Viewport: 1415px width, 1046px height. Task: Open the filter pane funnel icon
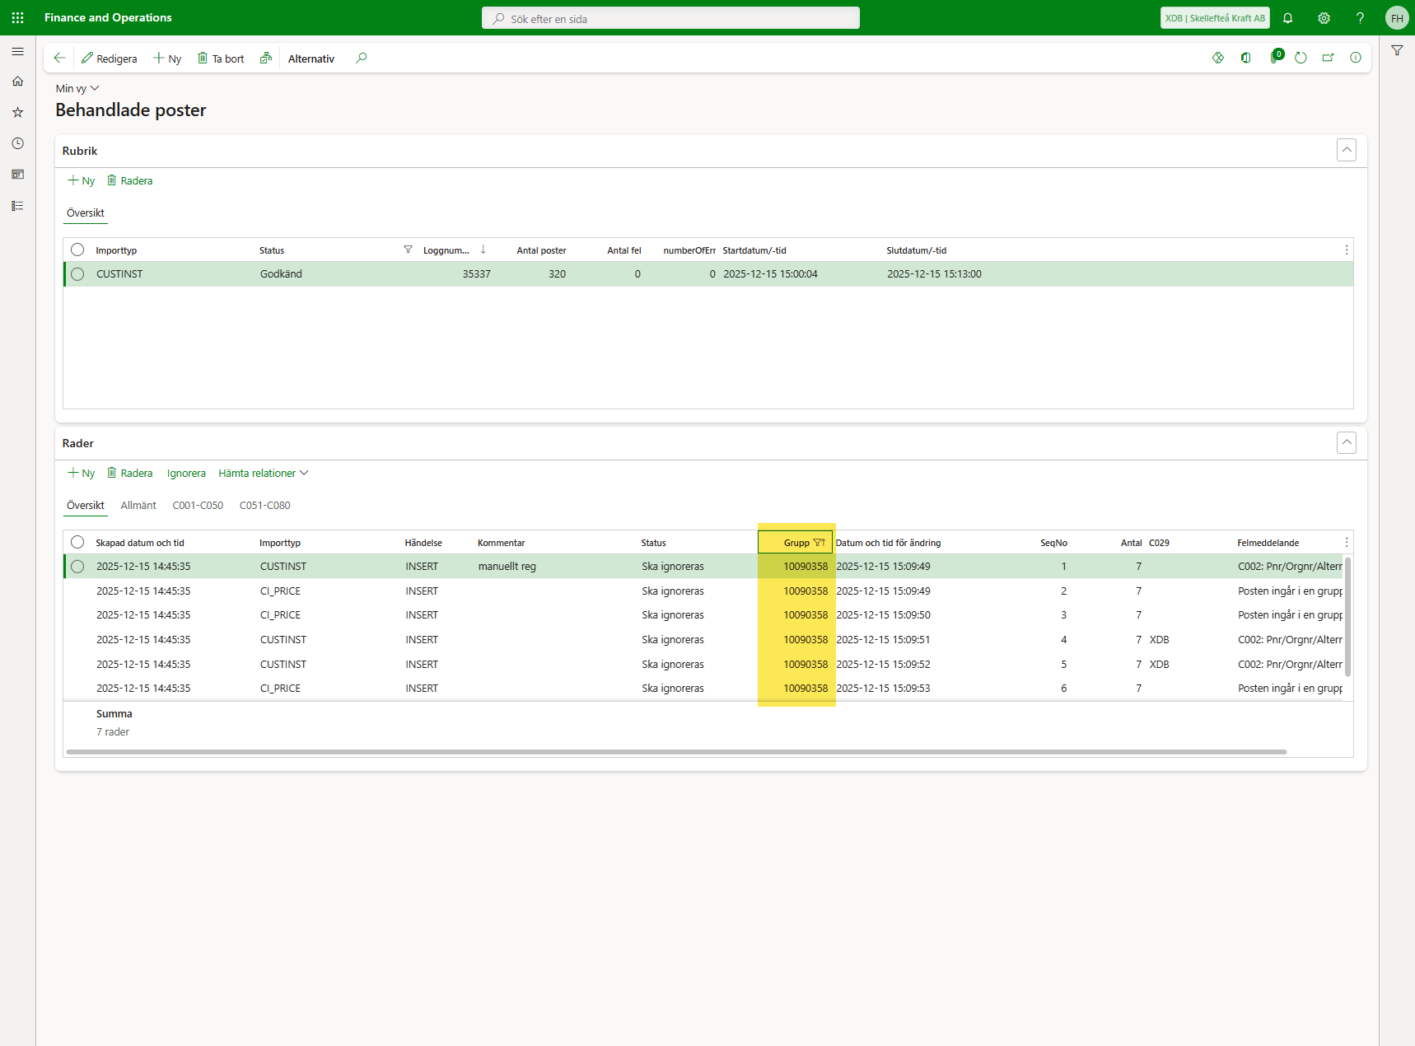pos(1397,51)
